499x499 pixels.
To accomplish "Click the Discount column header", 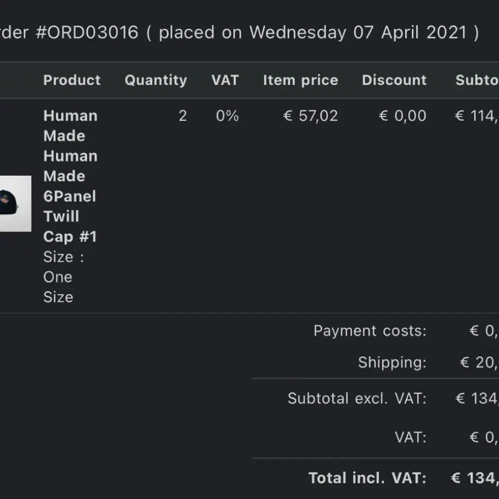I will (x=394, y=80).
